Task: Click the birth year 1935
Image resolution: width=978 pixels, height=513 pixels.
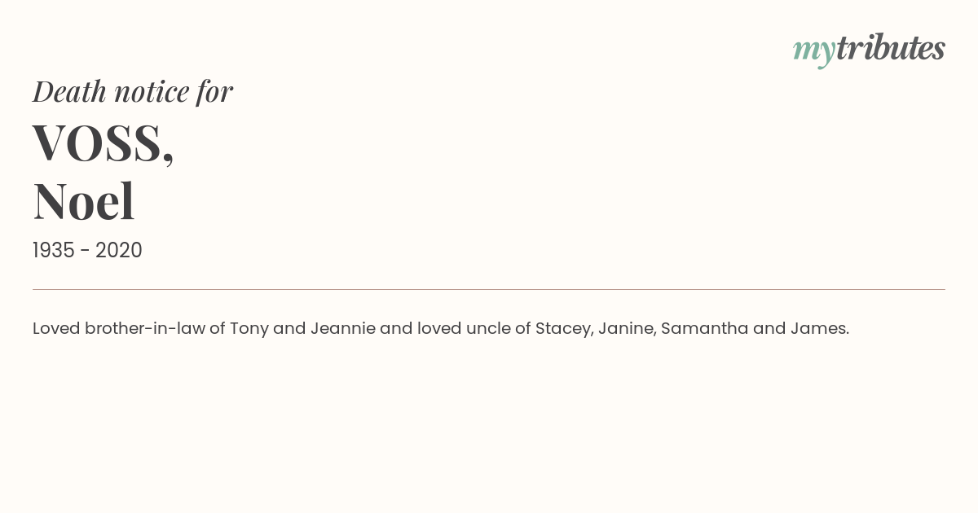Action: point(54,251)
